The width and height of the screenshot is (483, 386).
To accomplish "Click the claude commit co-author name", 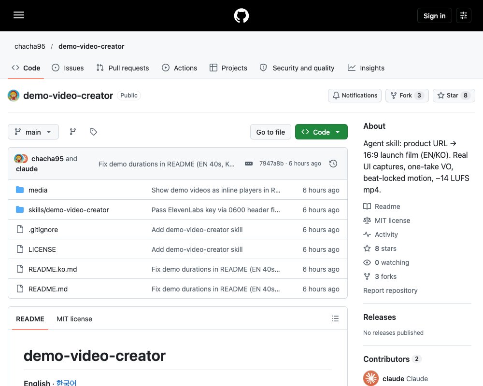I will click(27, 169).
